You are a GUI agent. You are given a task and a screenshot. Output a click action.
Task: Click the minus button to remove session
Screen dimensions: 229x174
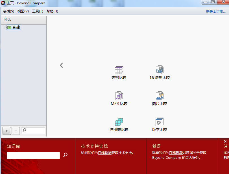click(16, 131)
